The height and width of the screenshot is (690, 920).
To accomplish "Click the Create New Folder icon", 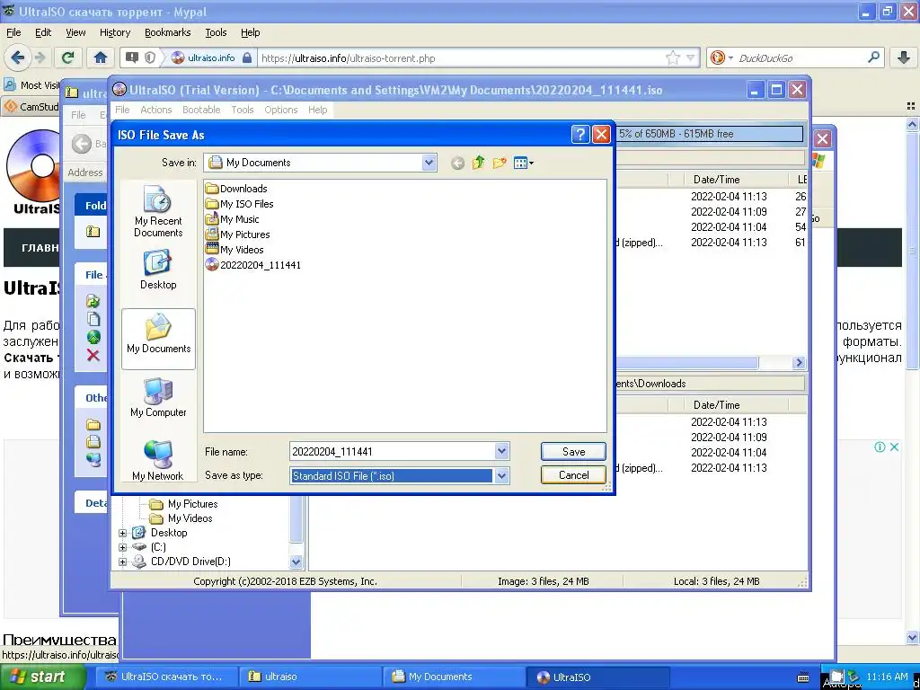I will point(500,163).
